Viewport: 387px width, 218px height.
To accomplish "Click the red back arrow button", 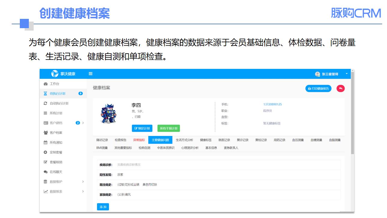I will (x=340, y=88).
